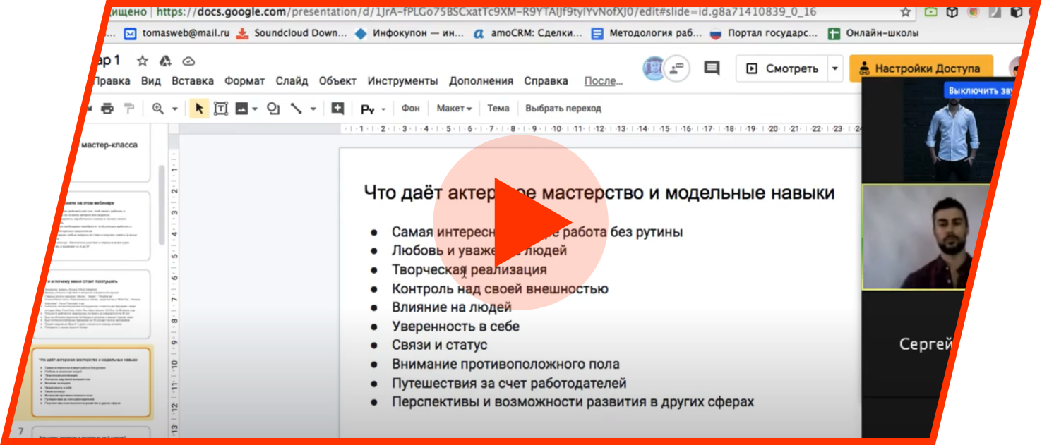The width and height of the screenshot is (1042, 445).
Task: Click bullet Путешествия за счет работодателей
Action: pos(509,384)
